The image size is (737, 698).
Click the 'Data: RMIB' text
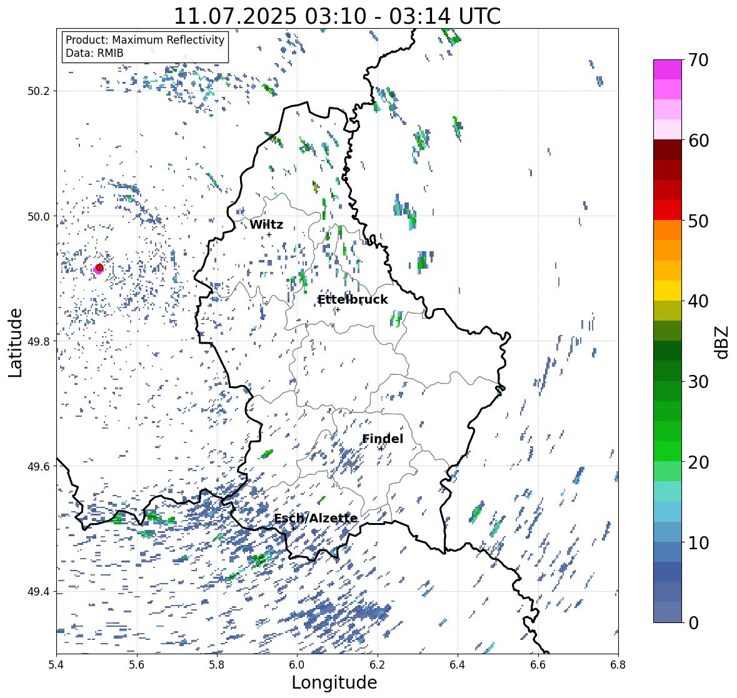[94, 53]
